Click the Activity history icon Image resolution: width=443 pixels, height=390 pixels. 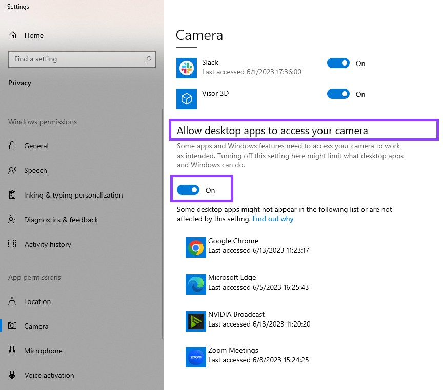[x=12, y=243]
